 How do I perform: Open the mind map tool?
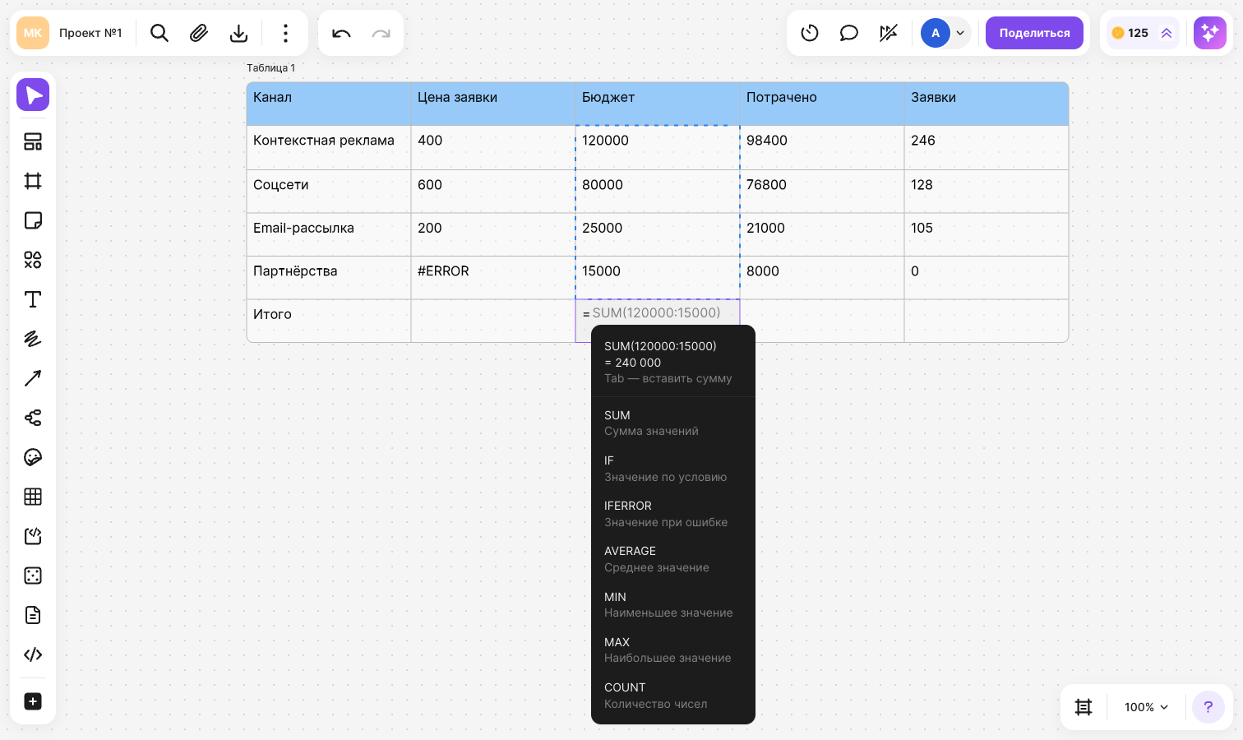coord(33,418)
